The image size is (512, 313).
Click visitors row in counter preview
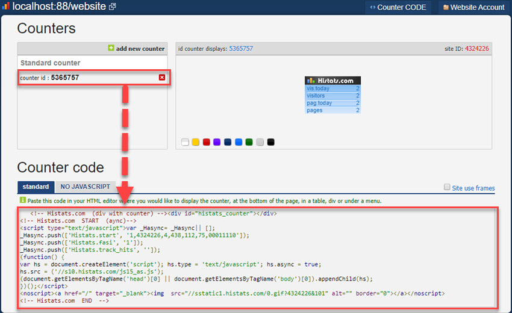[332, 96]
